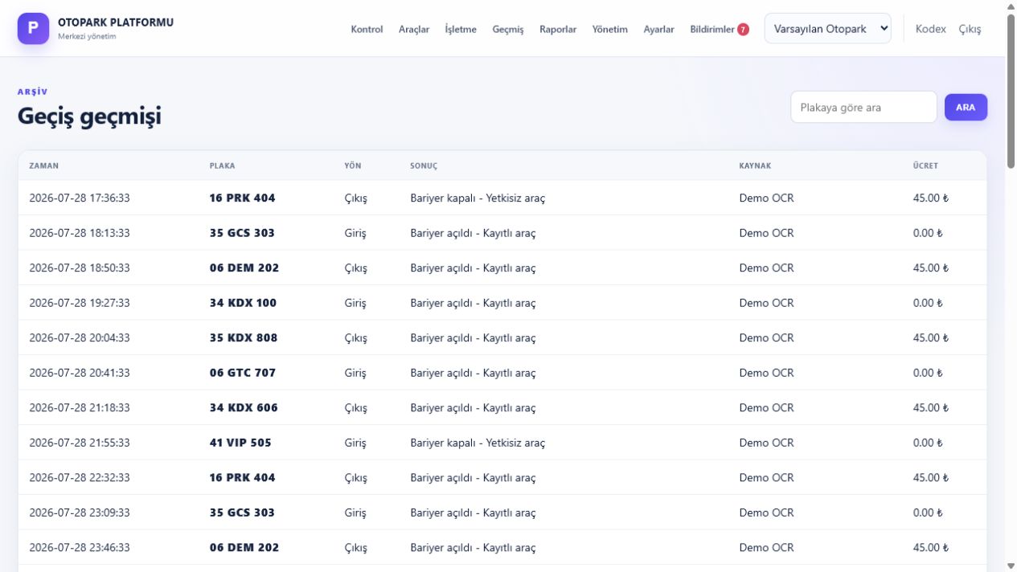Click the purple P logo icon
1017x572 pixels.
click(33, 28)
